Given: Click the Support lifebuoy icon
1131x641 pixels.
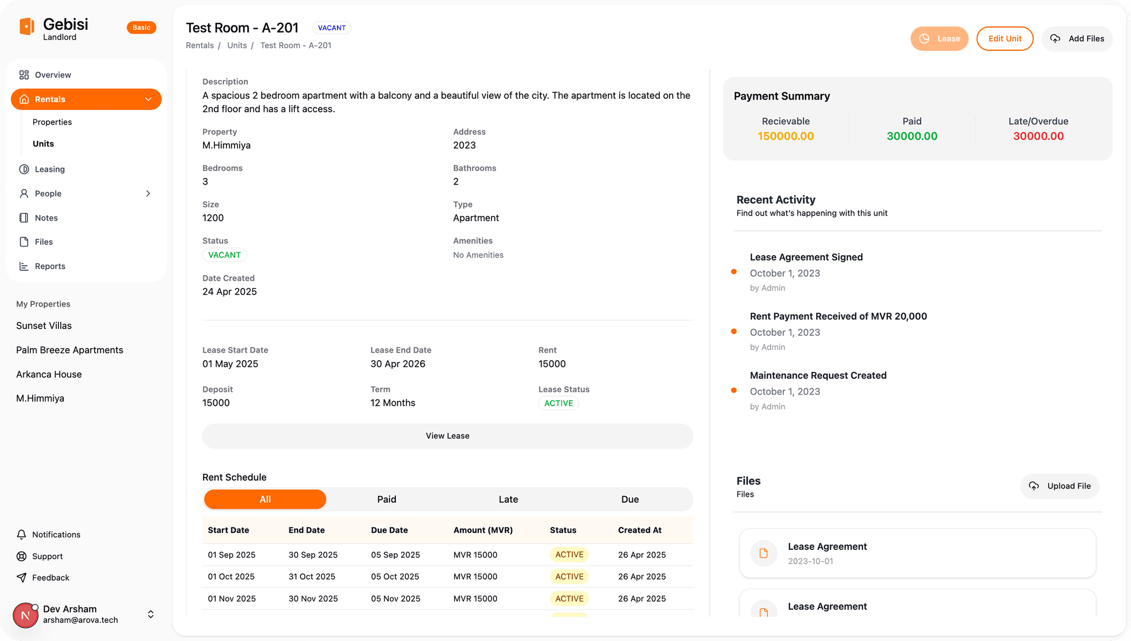Looking at the screenshot, I should click(22, 556).
